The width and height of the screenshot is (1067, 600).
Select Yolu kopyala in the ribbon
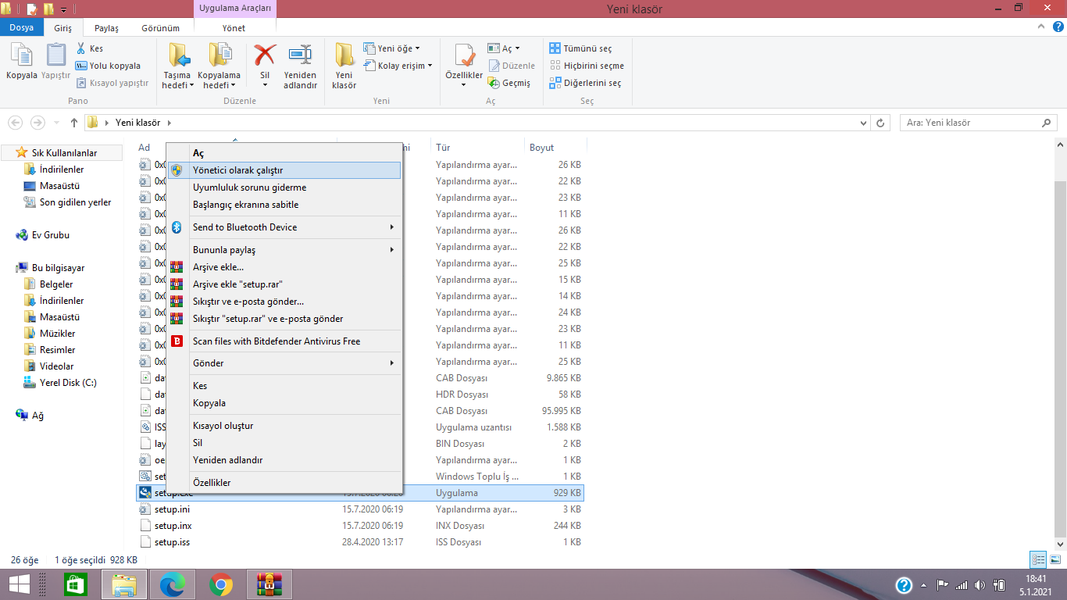[x=109, y=66]
